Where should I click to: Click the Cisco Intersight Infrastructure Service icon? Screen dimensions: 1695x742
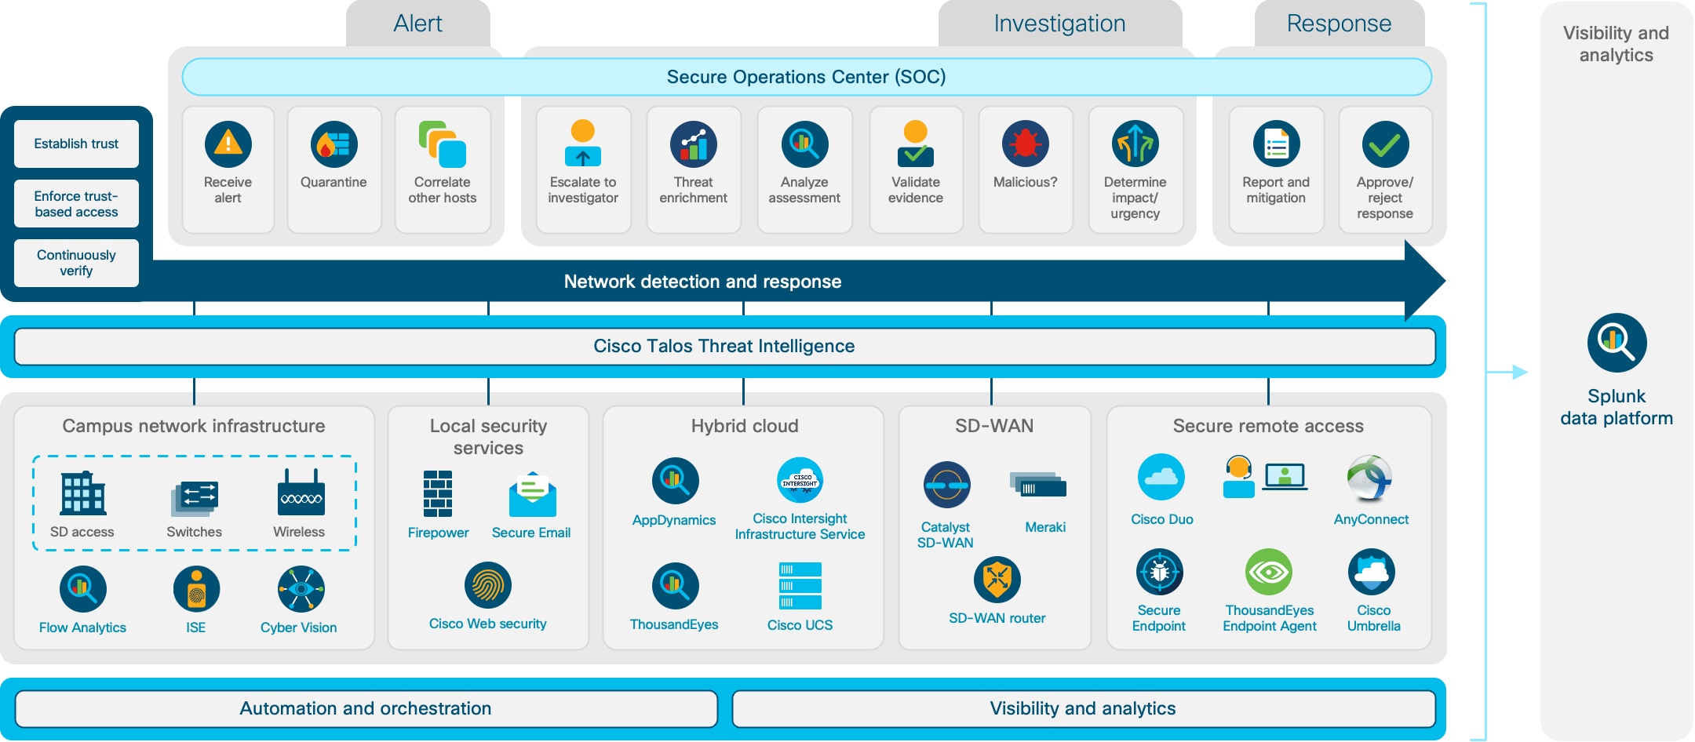coord(800,481)
